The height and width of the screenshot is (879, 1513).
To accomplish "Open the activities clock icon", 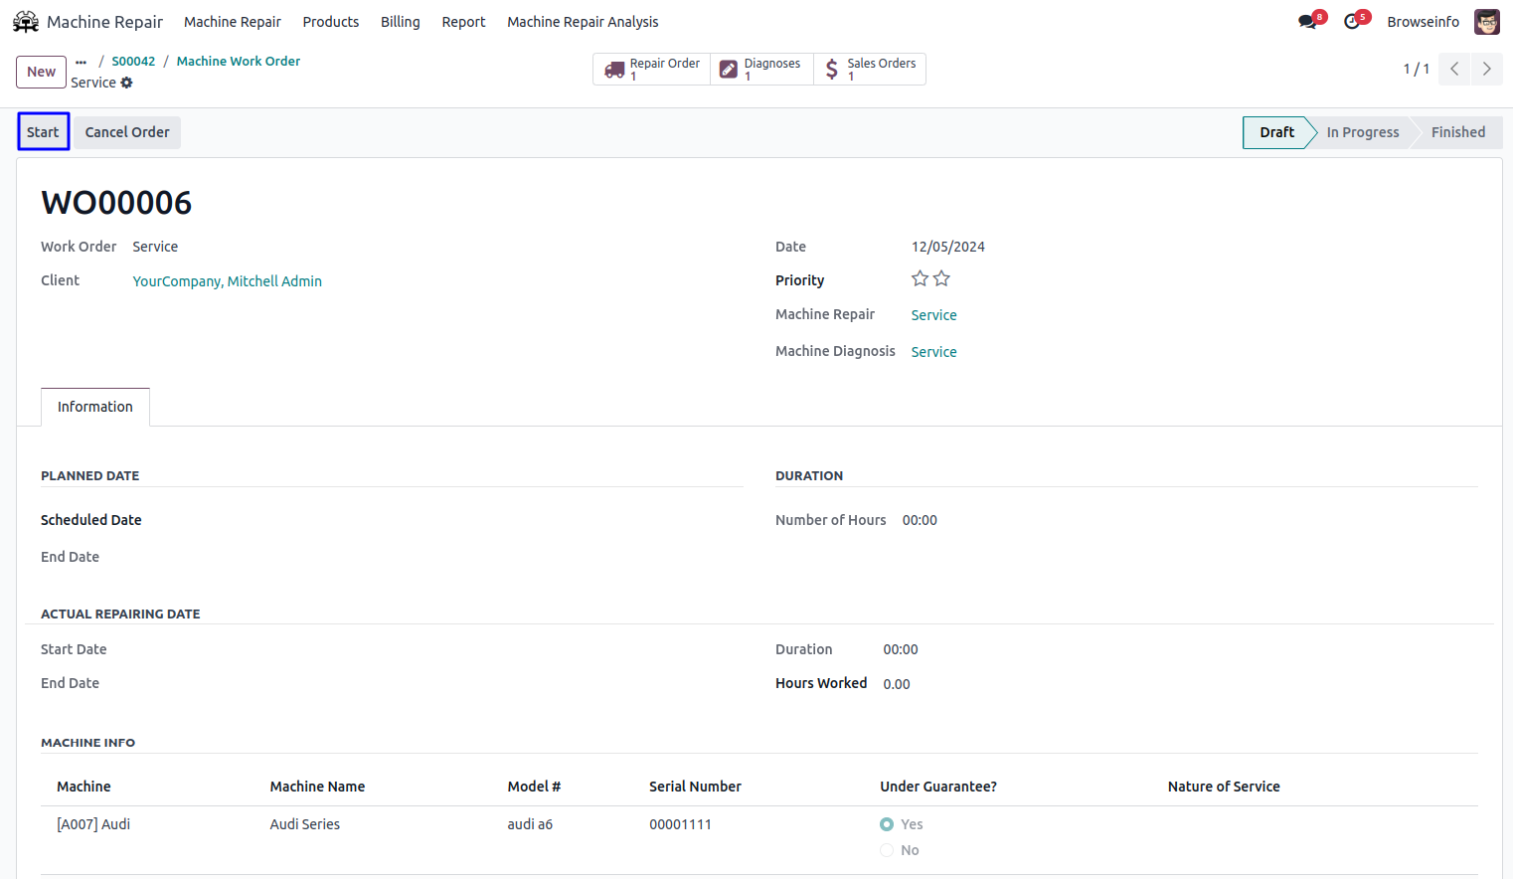I will (x=1352, y=22).
